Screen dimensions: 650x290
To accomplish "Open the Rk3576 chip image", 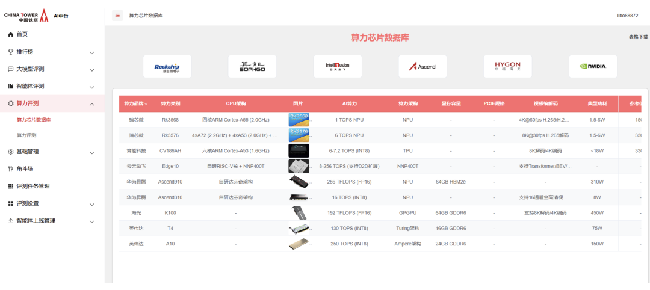I will click(299, 135).
